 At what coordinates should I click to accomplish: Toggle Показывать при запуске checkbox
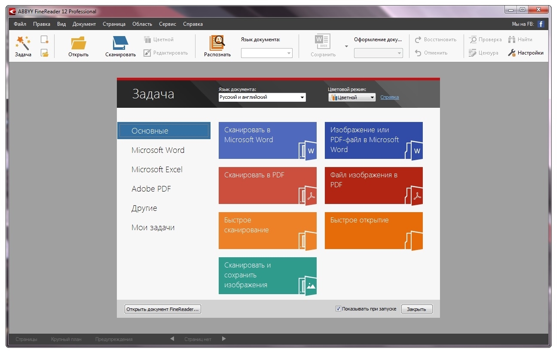click(x=338, y=309)
